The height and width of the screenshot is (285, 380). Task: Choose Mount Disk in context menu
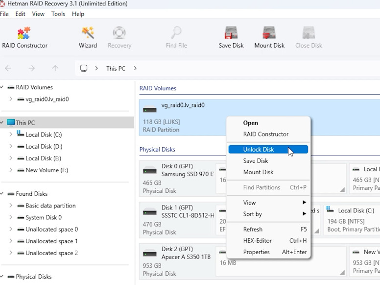268,172
